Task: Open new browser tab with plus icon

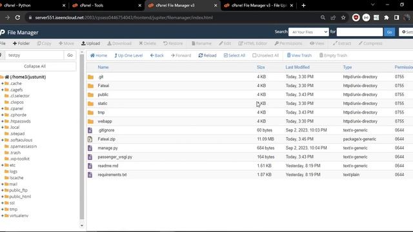Action: point(303,5)
